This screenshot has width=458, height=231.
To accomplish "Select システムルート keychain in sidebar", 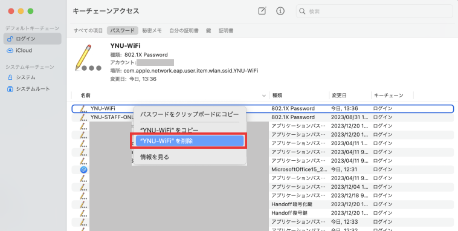I will click(33, 89).
